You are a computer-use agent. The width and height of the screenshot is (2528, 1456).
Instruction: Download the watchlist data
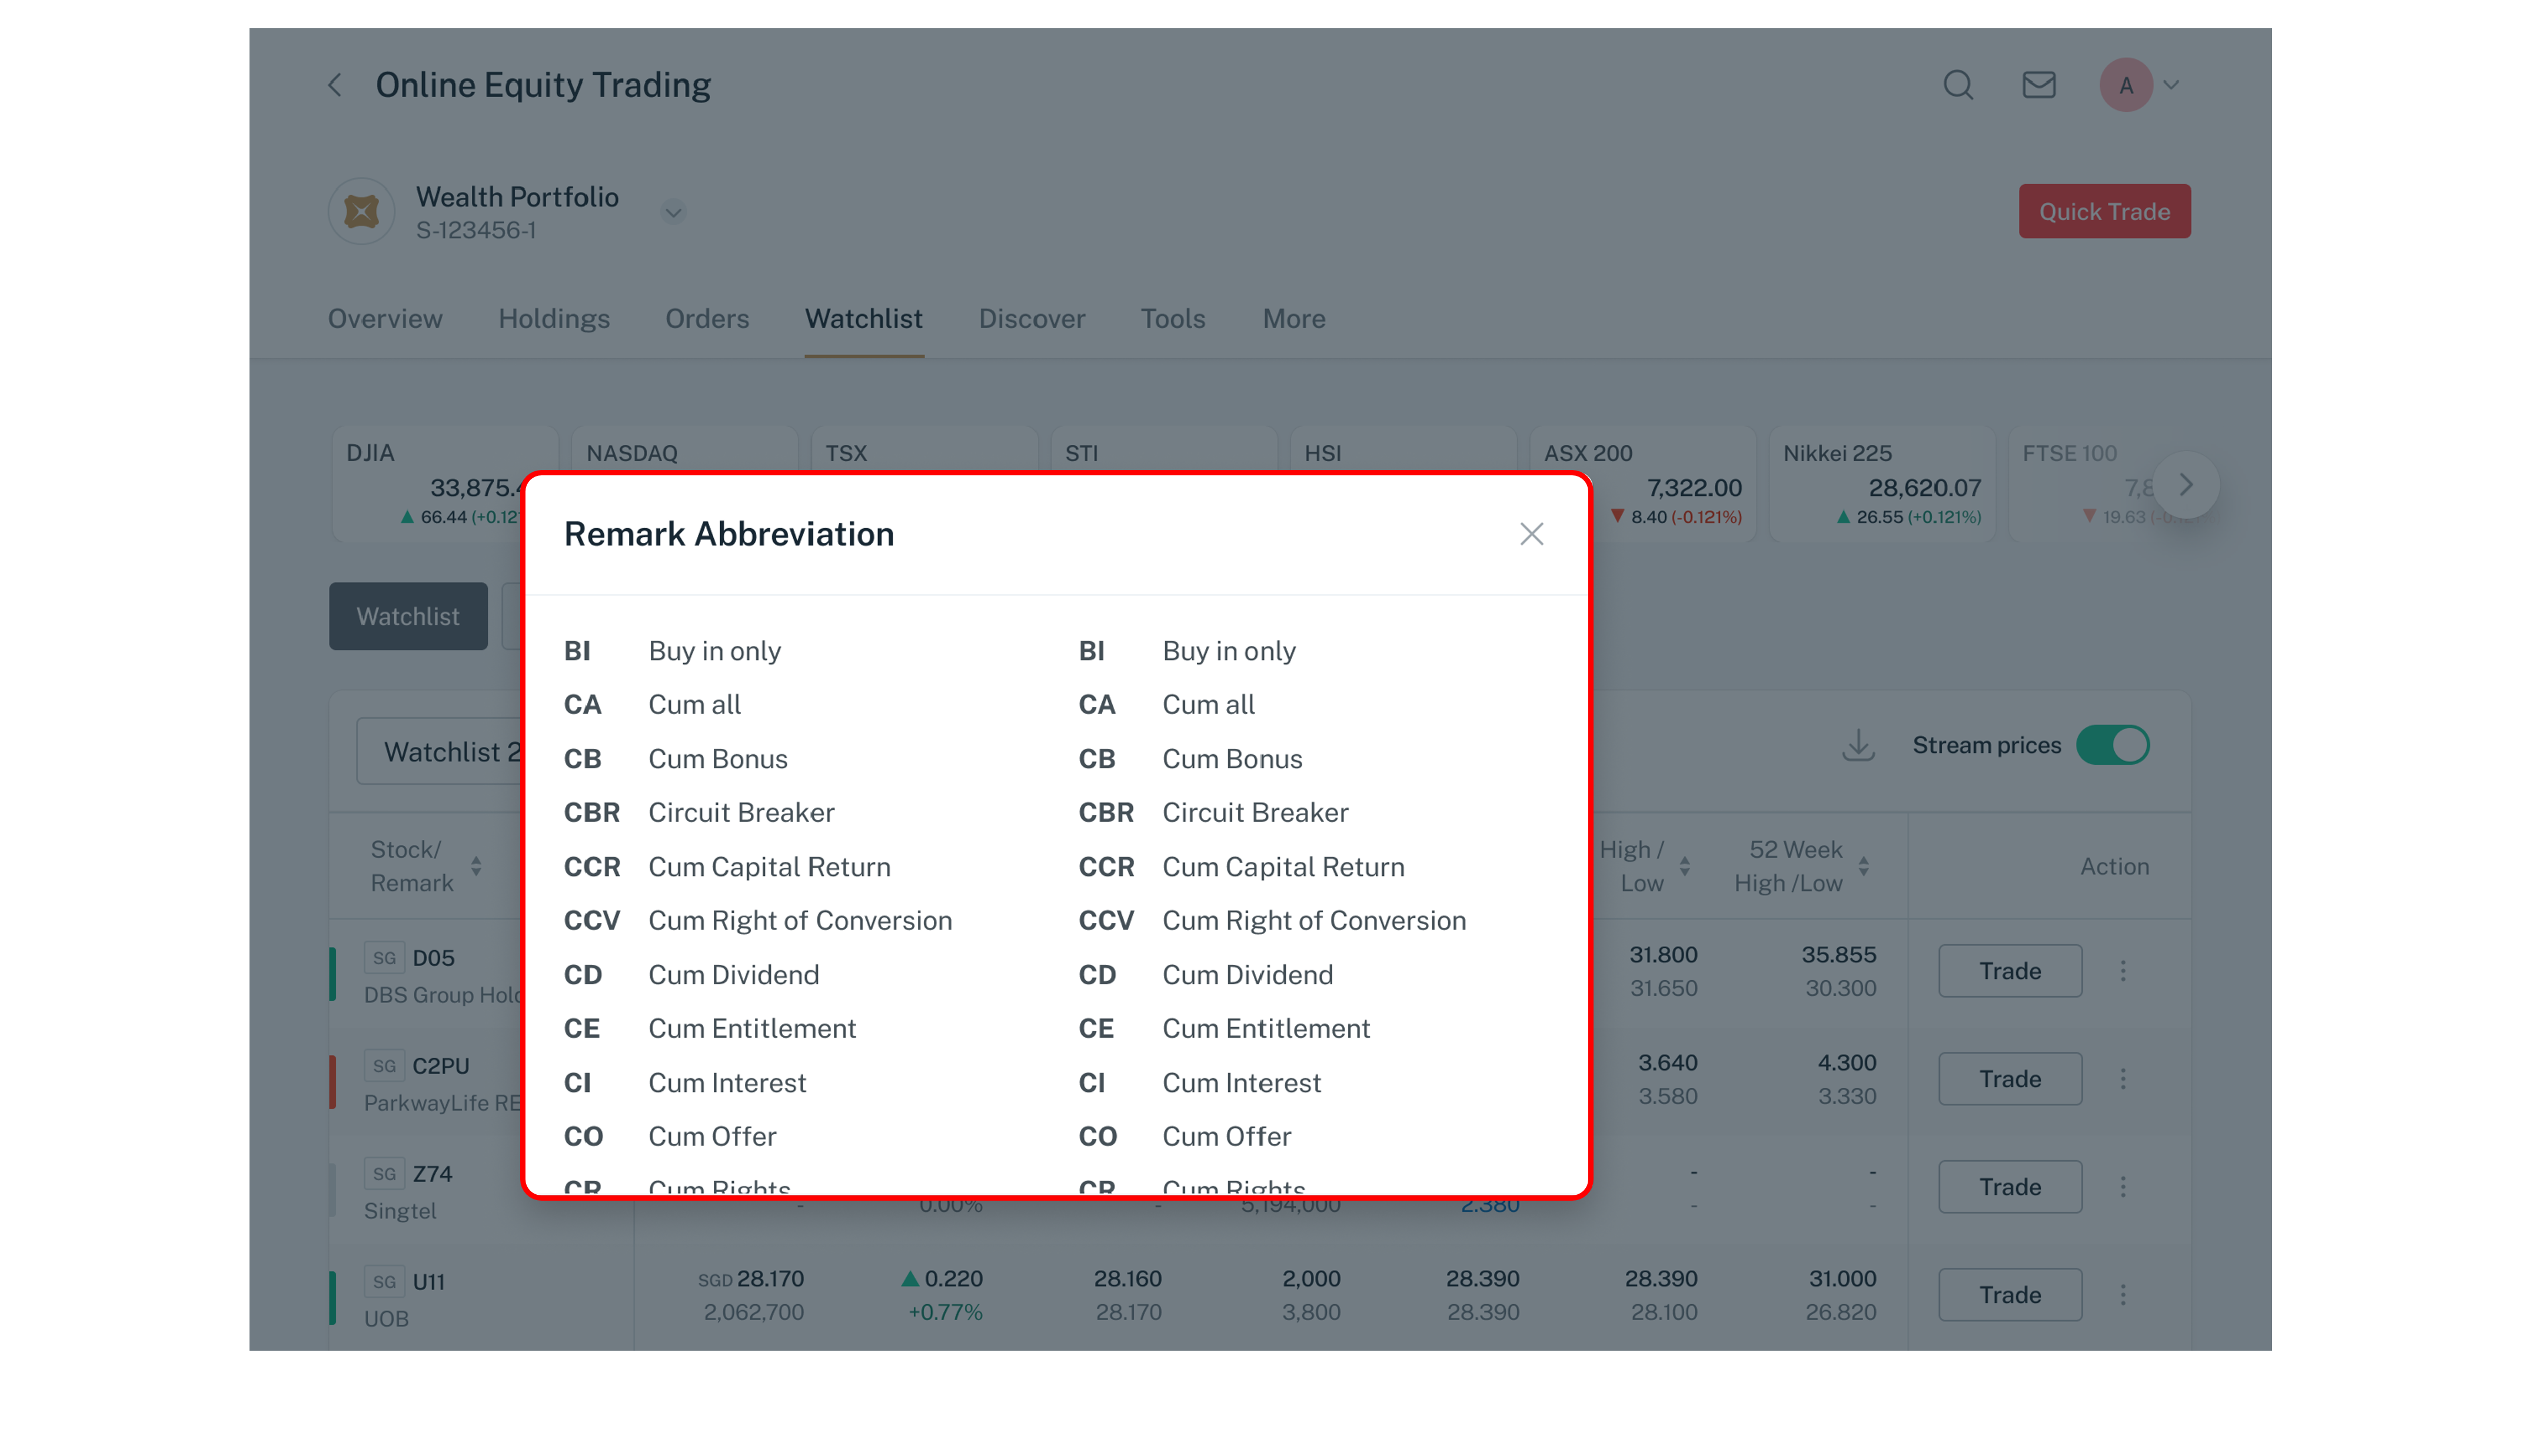pyautogui.click(x=1858, y=745)
